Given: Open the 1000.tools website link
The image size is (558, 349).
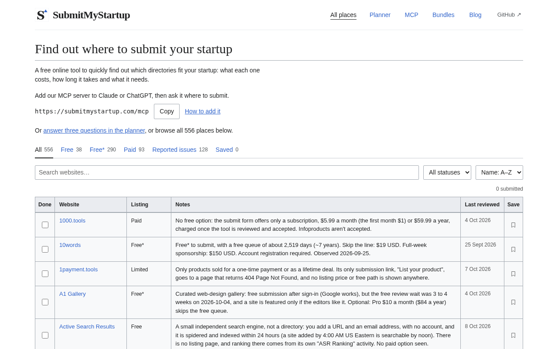Looking at the screenshot, I should tap(72, 221).
